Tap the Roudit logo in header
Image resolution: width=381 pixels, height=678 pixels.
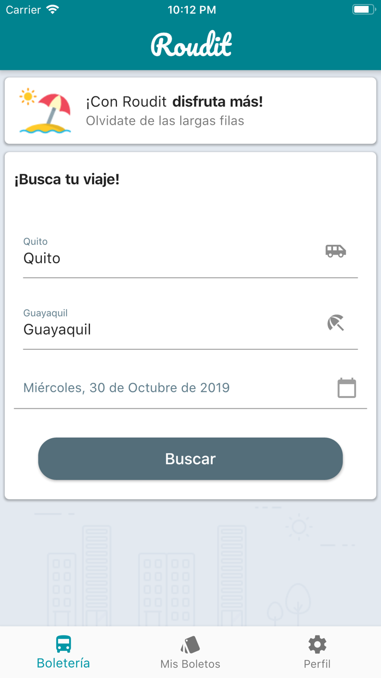click(191, 45)
